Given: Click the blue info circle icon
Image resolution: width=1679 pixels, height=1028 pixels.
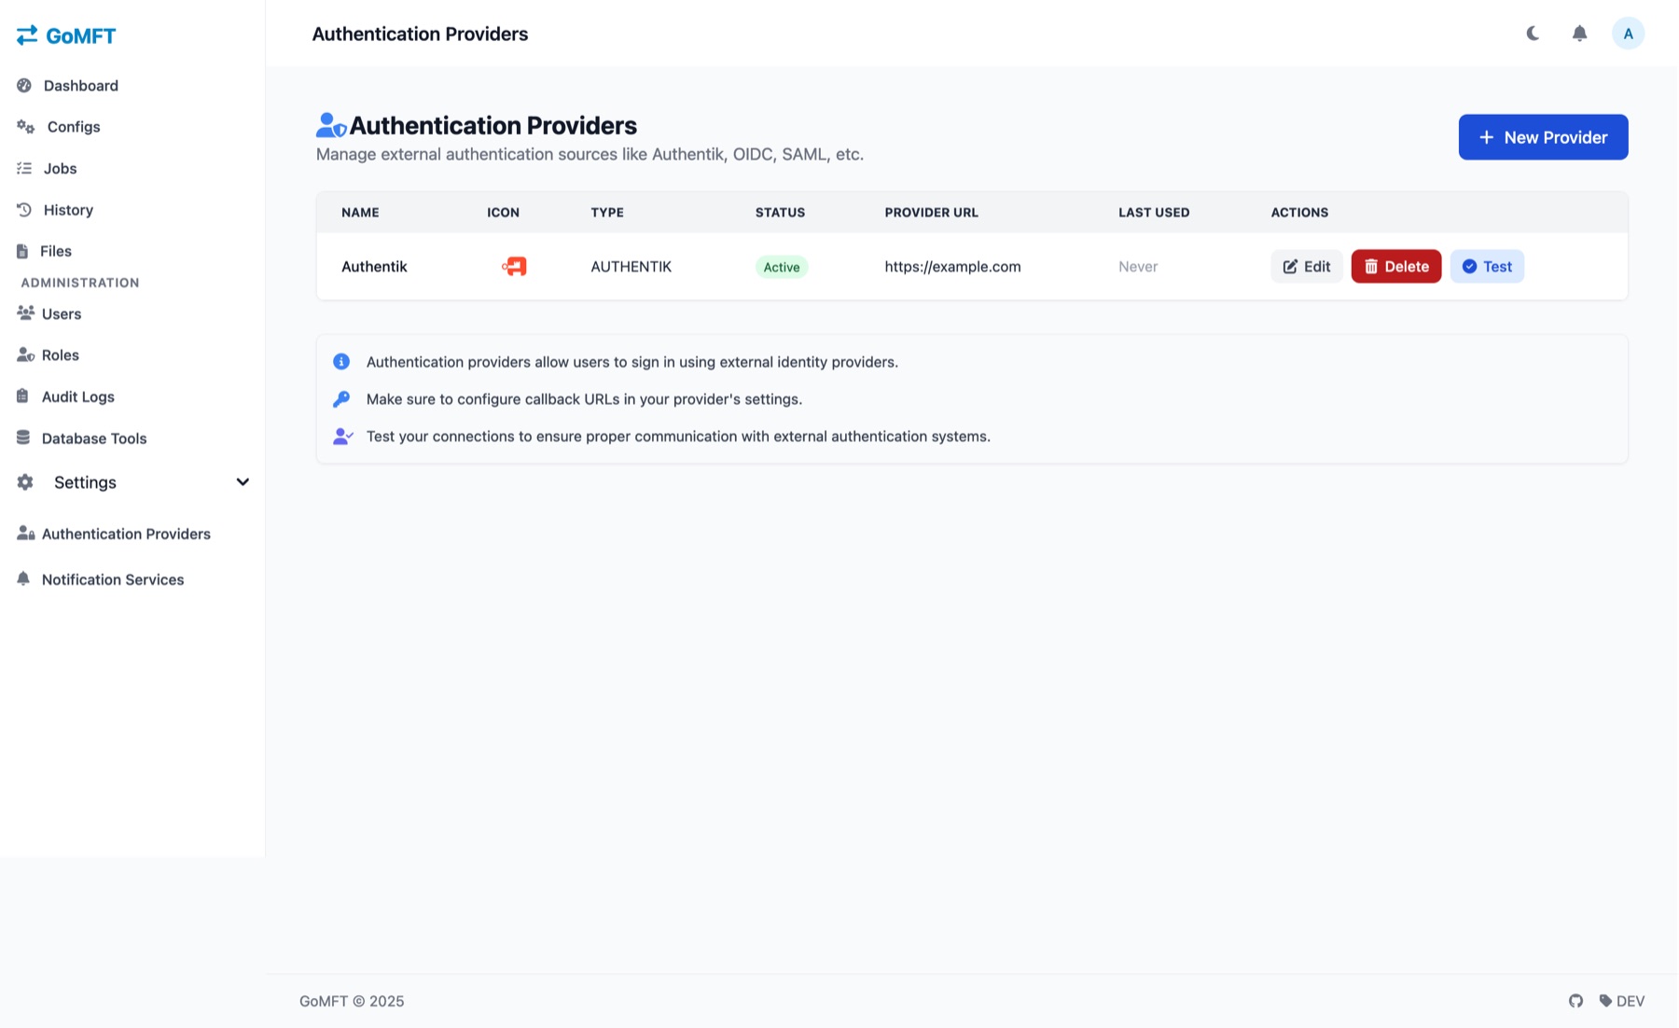Looking at the screenshot, I should coord(341,361).
